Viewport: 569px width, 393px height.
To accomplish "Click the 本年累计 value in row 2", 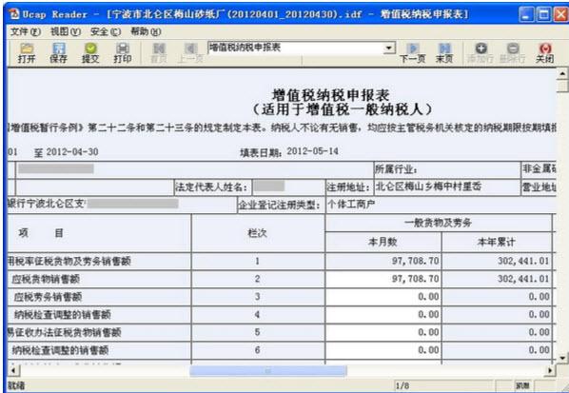I will pos(523,279).
